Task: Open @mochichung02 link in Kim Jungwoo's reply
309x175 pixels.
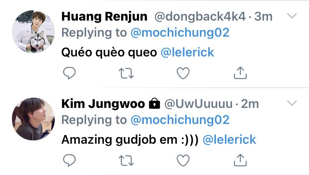Action: 180,120
